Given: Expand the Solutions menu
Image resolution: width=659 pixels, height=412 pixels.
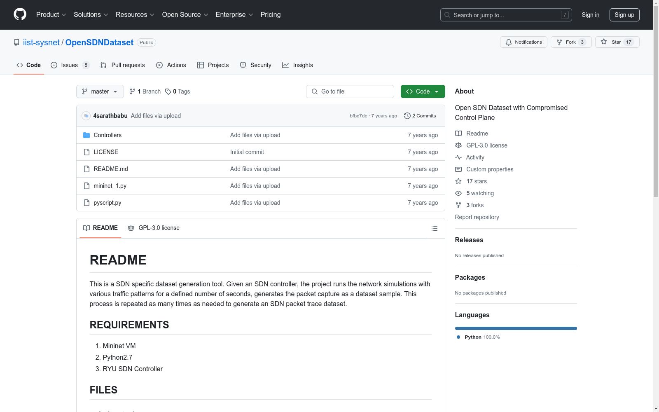Looking at the screenshot, I should point(91,14).
